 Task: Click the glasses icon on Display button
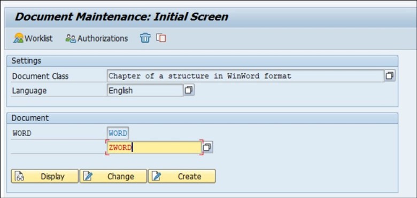click(x=19, y=176)
